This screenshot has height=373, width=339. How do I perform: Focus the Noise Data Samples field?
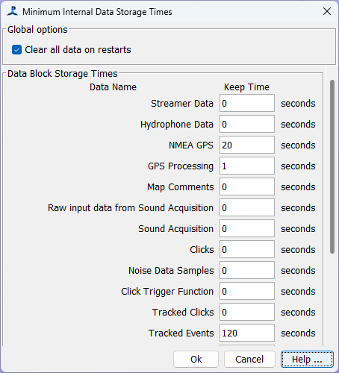247,270
